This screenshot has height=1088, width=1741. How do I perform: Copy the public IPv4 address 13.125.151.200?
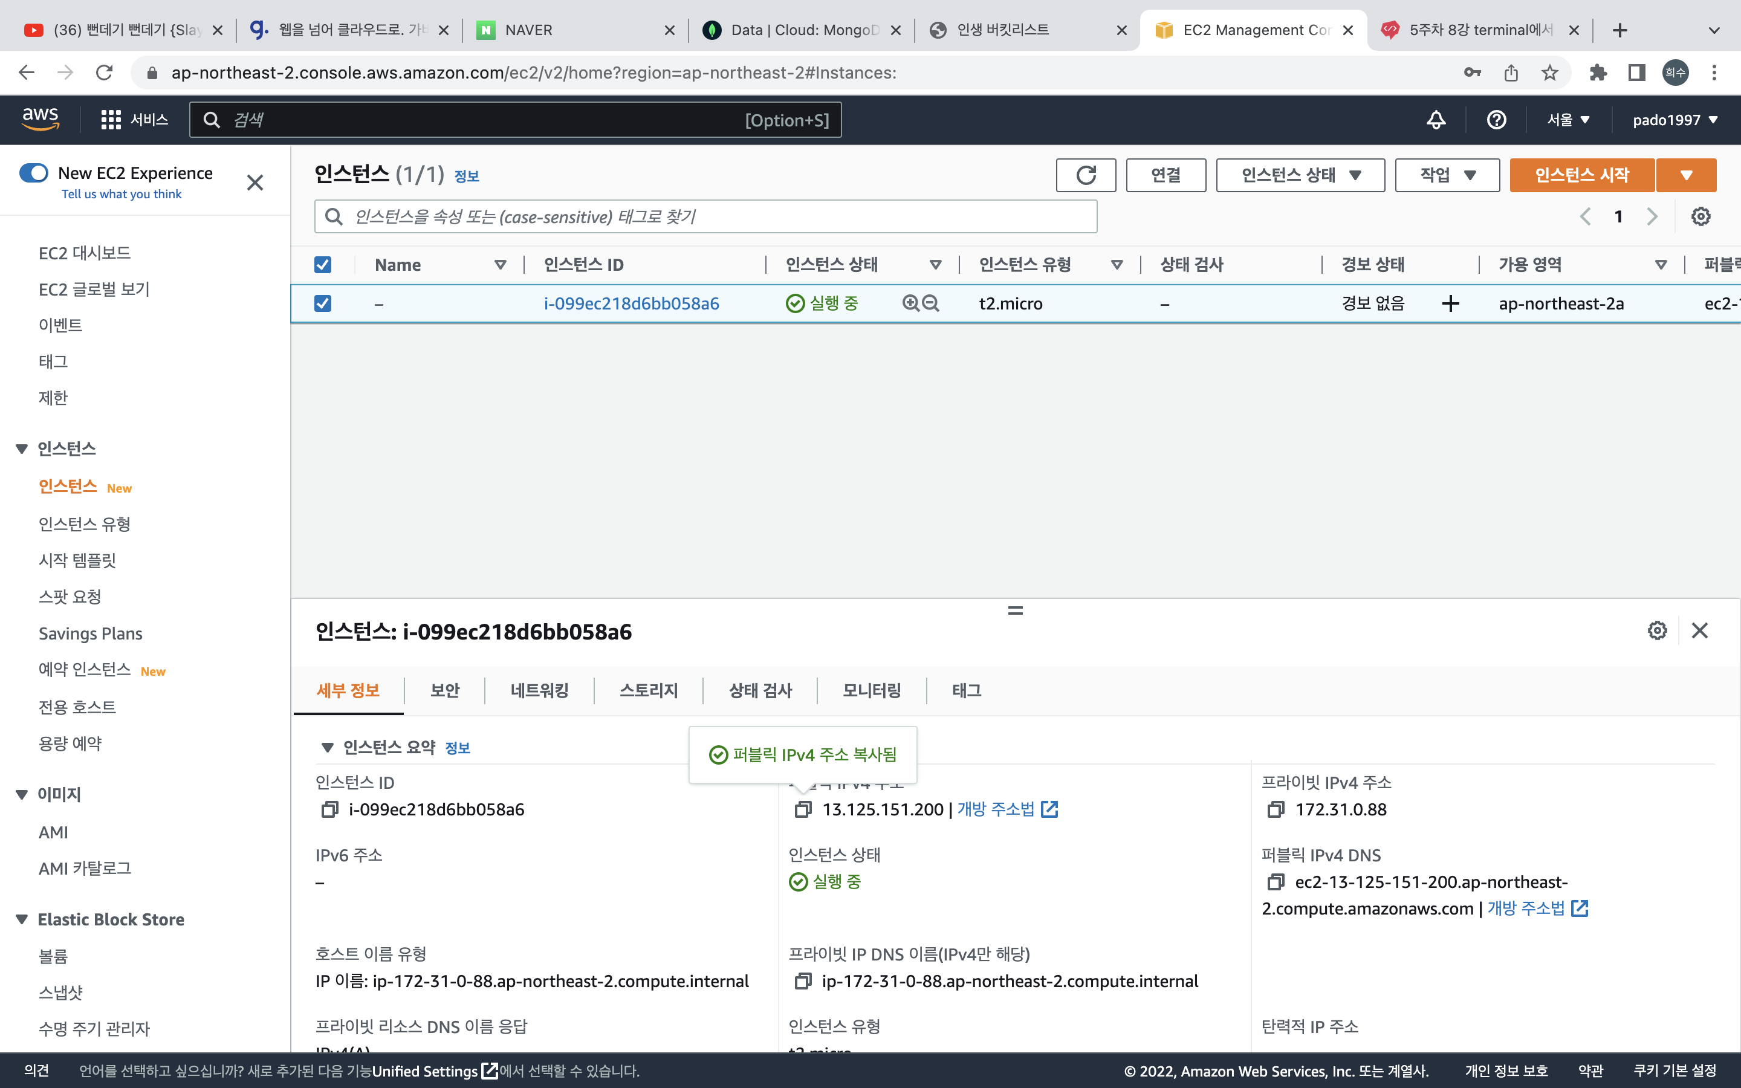pos(803,809)
